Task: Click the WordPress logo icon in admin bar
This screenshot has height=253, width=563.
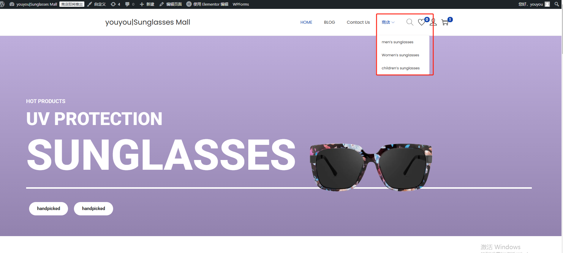Action: pyautogui.click(x=2, y=4)
